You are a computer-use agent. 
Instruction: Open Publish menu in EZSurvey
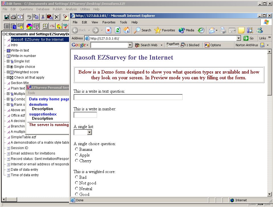(x=57, y=9)
